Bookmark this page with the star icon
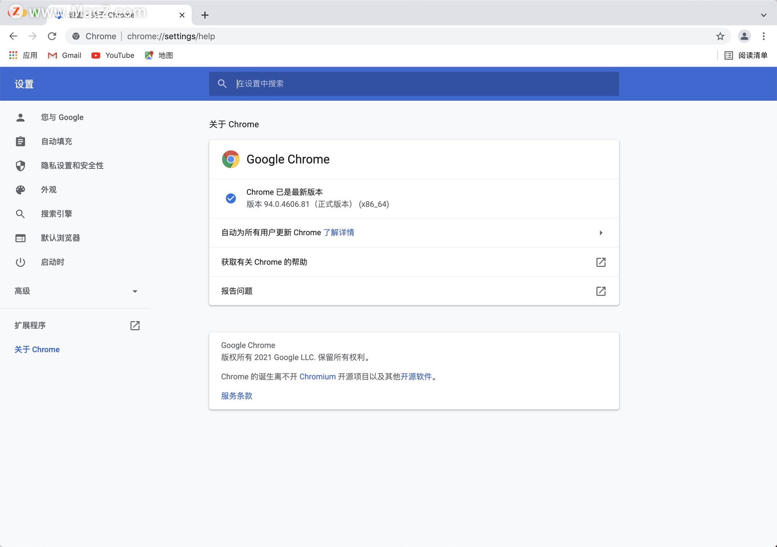 720,36
